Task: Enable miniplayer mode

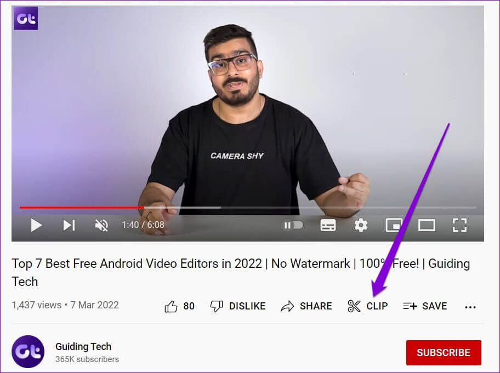Action: [394, 225]
